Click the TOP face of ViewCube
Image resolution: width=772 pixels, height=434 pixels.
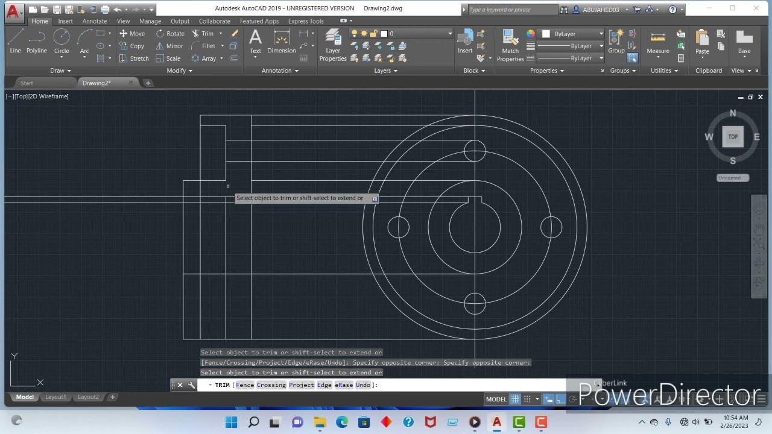(x=733, y=137)
